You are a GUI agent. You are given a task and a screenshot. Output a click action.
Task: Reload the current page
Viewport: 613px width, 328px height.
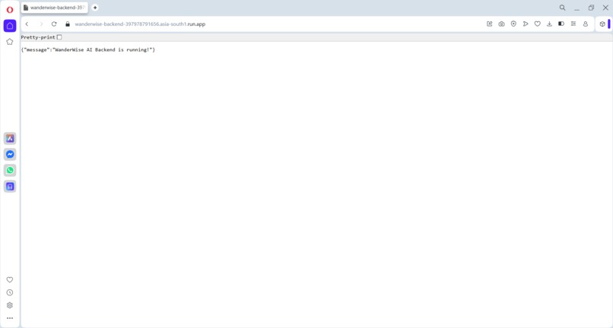pos(54,24)
